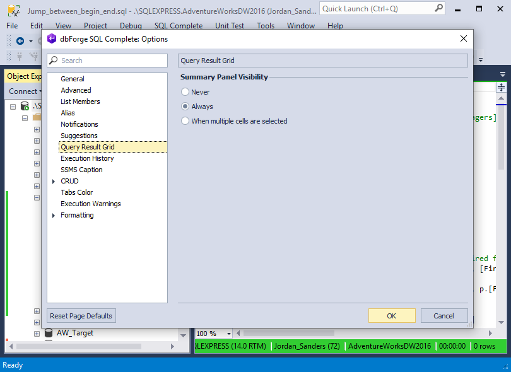Click the magnifier icon in Options search box
The width and height of the screenshot is (511, 372).
point(54,61)
